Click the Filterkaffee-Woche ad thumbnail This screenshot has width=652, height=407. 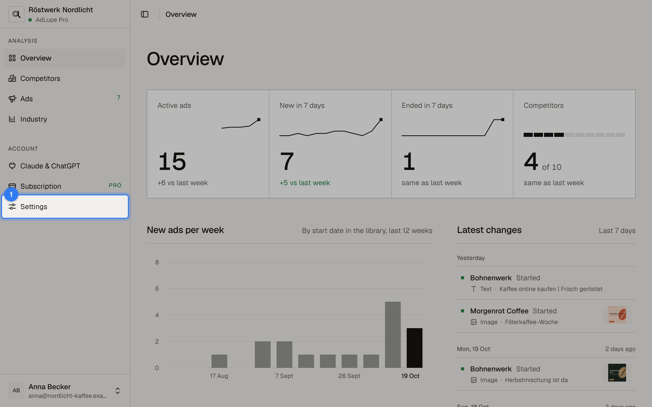pos(617,314)
